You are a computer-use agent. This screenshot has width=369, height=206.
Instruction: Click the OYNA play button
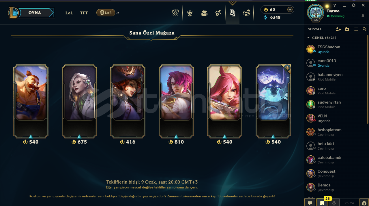point(35,13)
